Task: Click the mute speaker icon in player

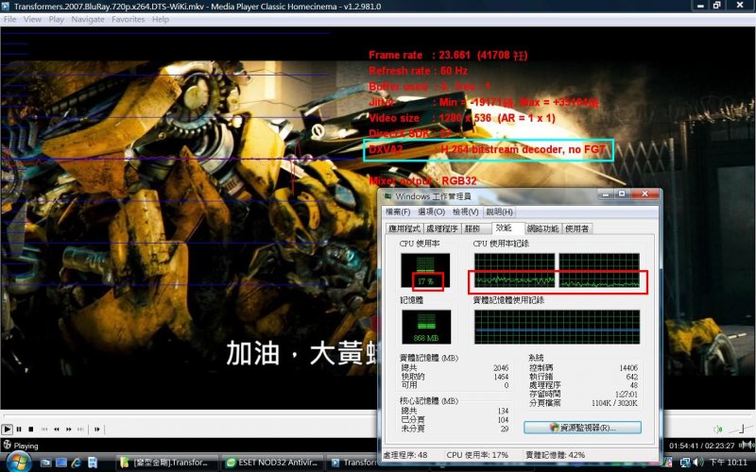Action: pyautogui.click(x=718, y=430)
